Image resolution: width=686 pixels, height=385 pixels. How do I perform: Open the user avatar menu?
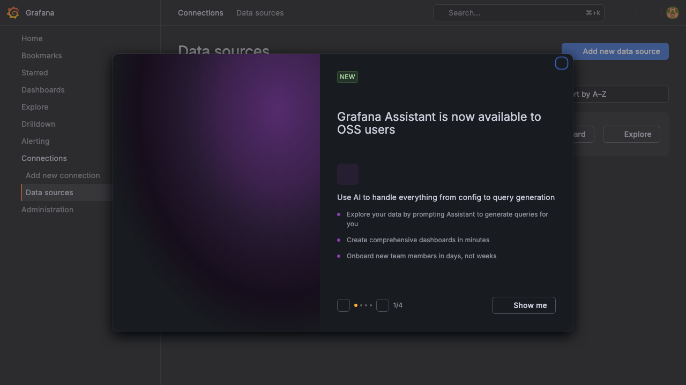tap(673, 13)
